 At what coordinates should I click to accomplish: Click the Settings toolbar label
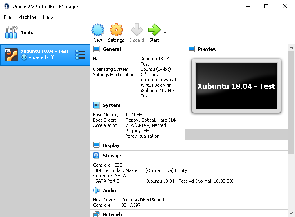point(116,40)
